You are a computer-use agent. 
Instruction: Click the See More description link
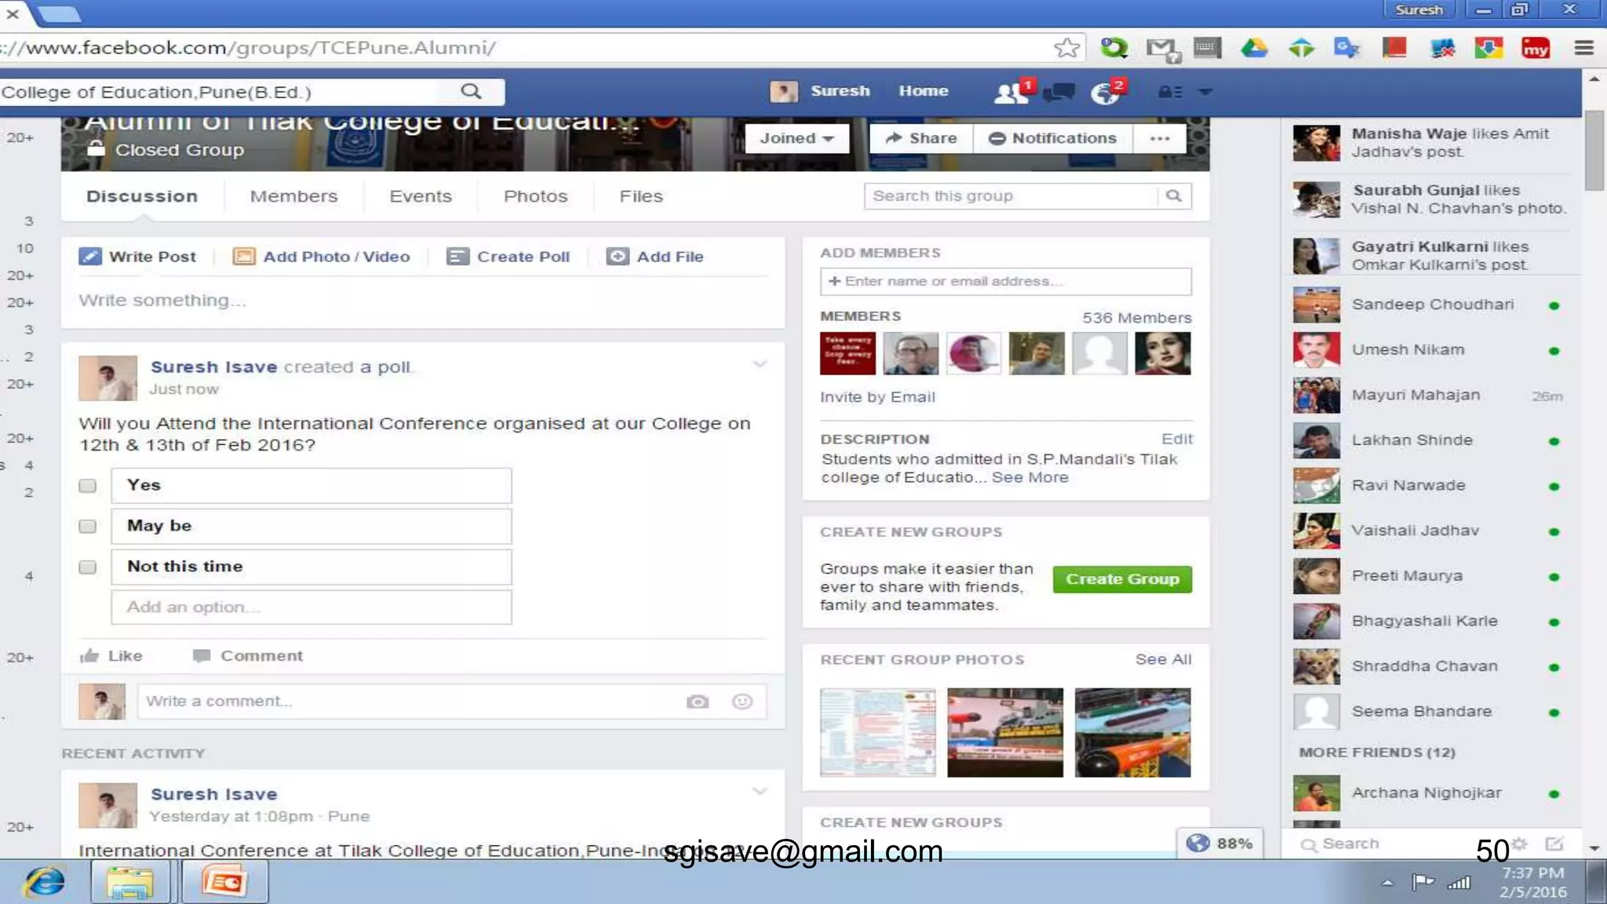[x=1029, y=478]
